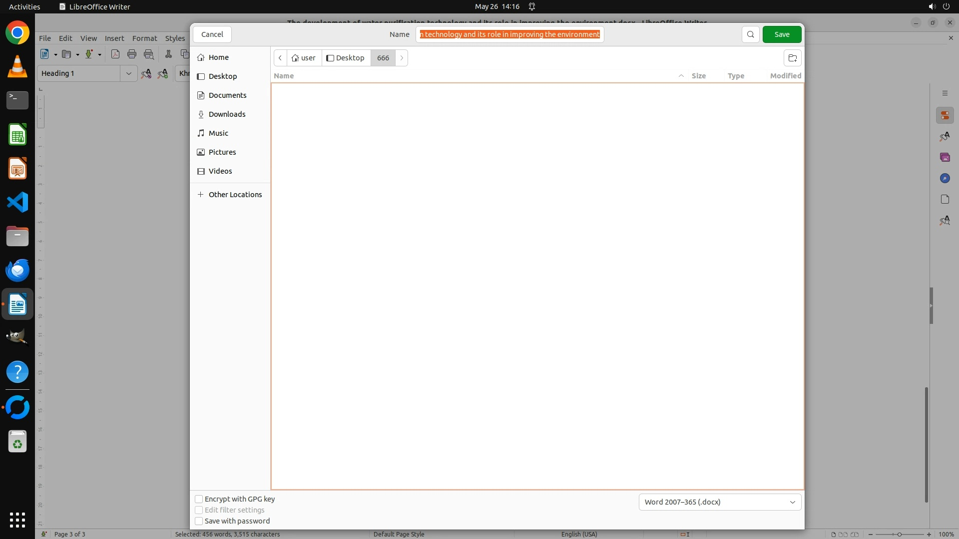Open sidebar Gallery icon
This screenshot has width=959, height=539.
click(945, 157)
